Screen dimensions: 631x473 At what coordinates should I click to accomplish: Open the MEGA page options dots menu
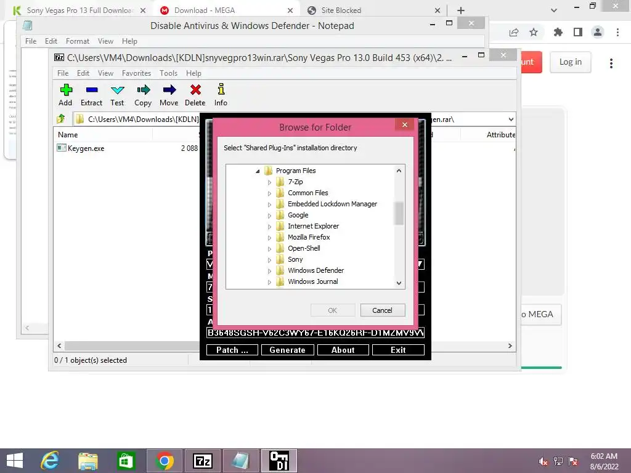click(611, 63)
